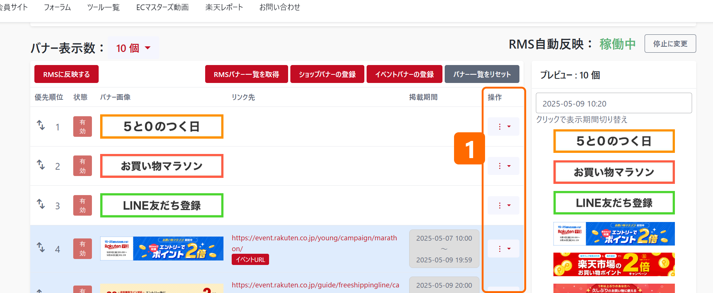Open ECマスターズ動画 menu item
Viewport: 713px width, 293px height.
pyautogui.click(x=163, y=7)
